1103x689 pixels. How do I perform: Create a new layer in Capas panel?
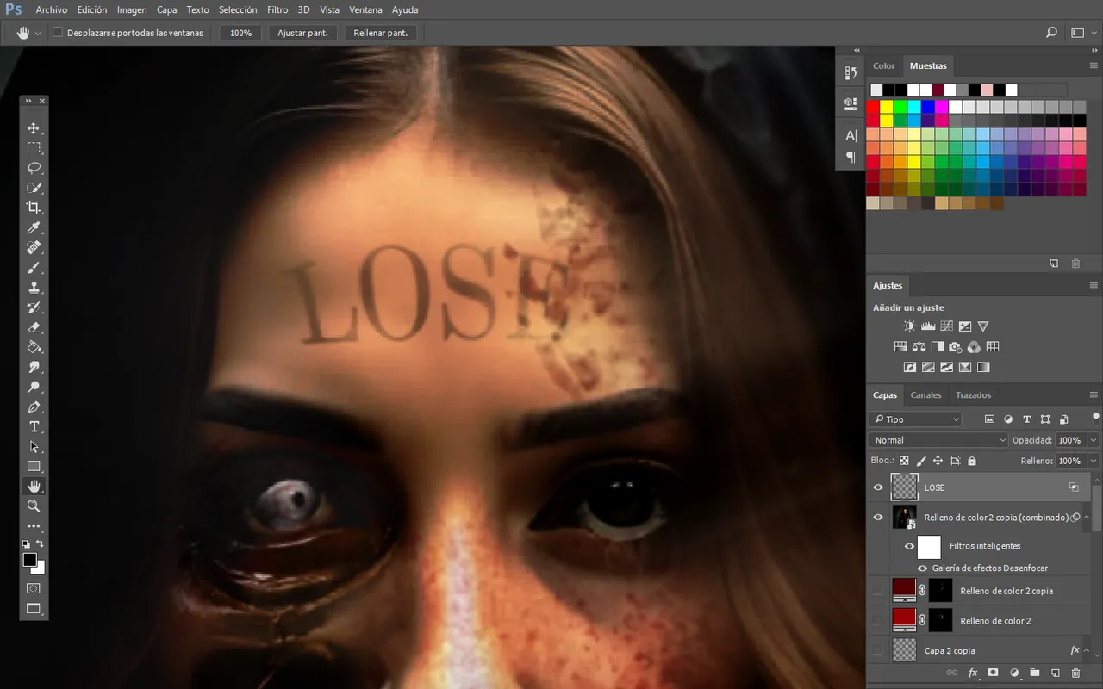click(1055, 673)
